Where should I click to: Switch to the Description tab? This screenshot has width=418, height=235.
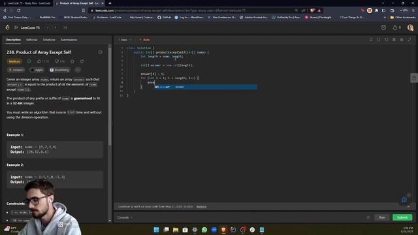(13, 40)
